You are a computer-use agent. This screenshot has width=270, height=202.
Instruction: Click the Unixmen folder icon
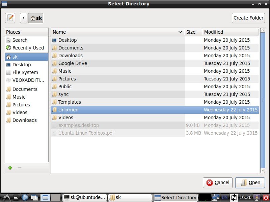[x=54, y=110]
